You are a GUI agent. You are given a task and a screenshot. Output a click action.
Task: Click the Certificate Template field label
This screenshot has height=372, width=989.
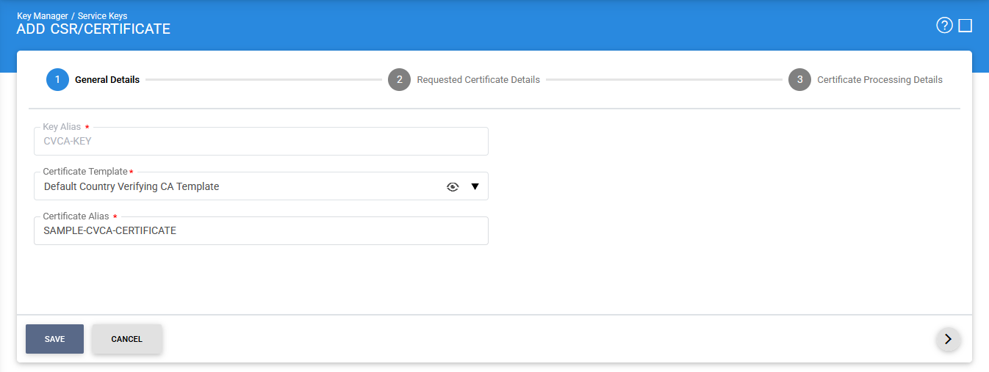[x=85, y=172]
